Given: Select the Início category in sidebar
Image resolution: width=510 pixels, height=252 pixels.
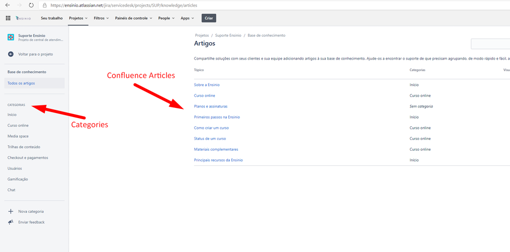Looking at the screenshot, I should pyautogui.click(x=12, y=115).
